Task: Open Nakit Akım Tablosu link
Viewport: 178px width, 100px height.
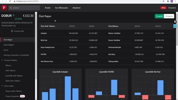Action: (13, 81)
